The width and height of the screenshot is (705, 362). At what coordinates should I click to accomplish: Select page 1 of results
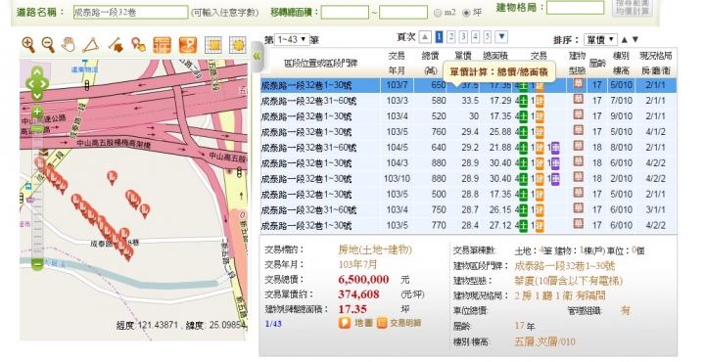[440, 37]
